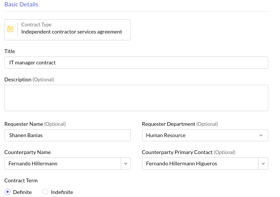
Task: Click the Description (Optional) label
Action: coord(29,79)
